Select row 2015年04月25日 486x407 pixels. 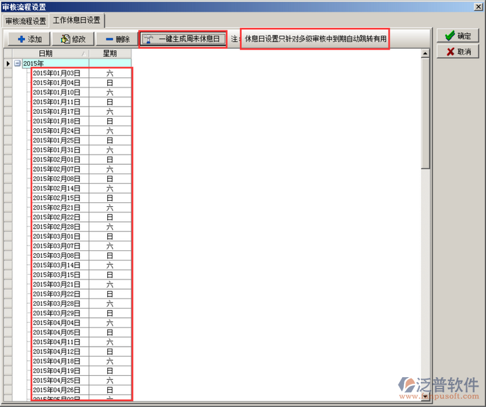(81, 381)
